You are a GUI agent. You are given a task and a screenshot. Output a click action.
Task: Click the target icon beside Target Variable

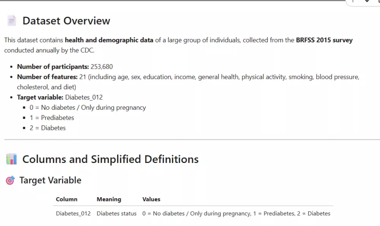[x=10, y=180]
